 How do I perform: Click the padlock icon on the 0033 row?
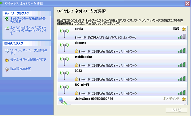pos(76,79)
